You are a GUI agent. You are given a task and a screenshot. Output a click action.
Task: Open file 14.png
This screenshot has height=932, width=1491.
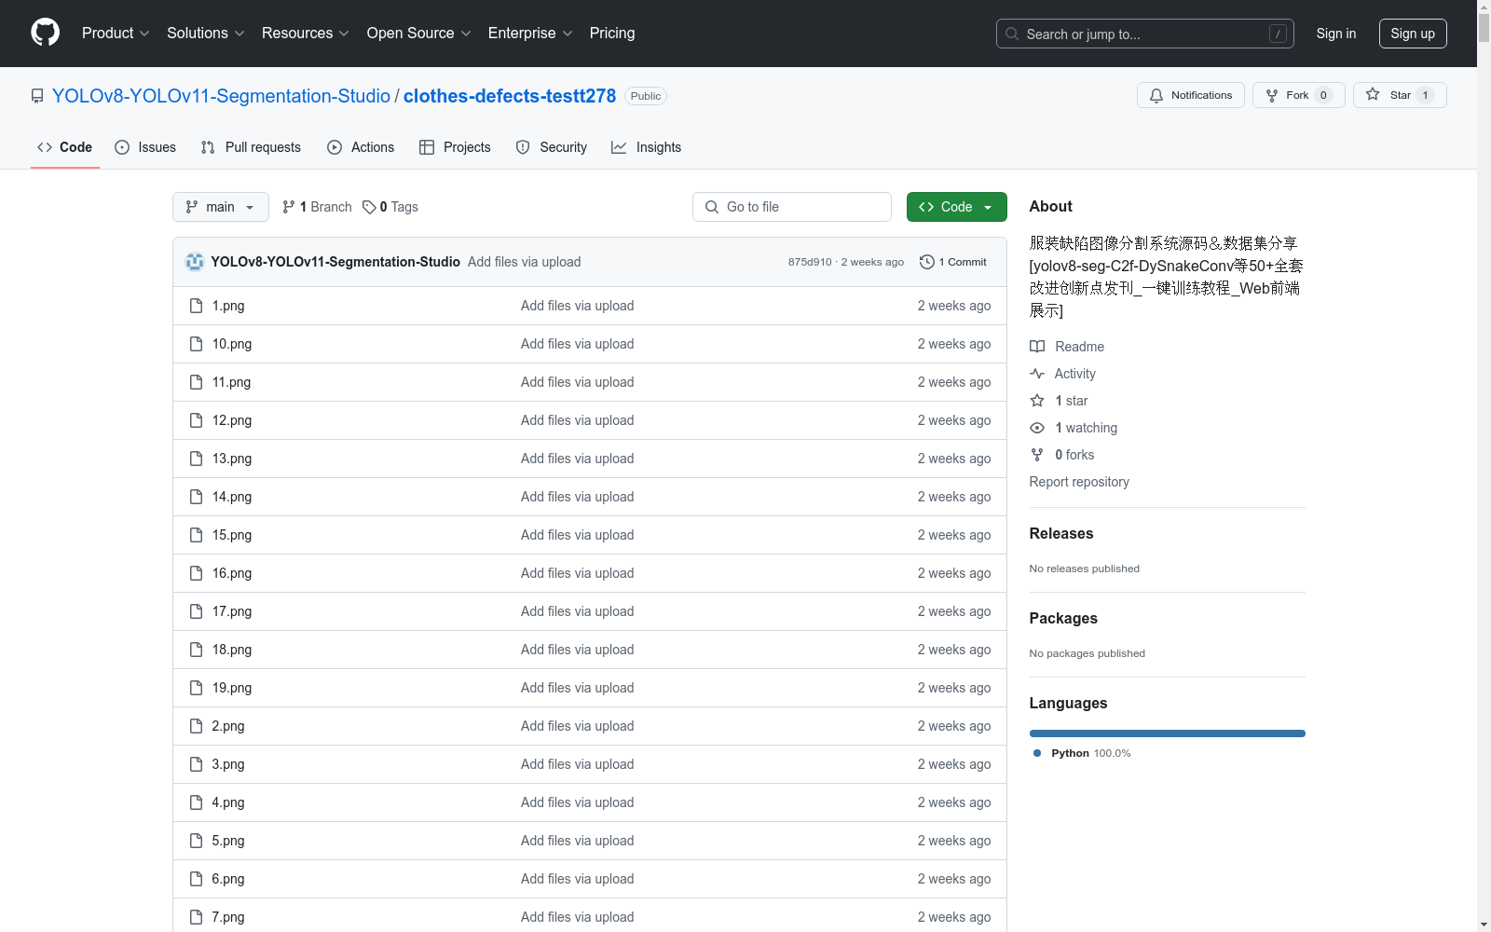[231, 497]
